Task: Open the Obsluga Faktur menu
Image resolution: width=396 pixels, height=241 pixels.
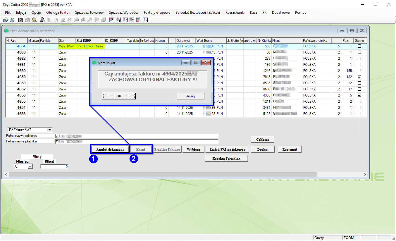Action: pyautogui.click(x=58, y=13)
